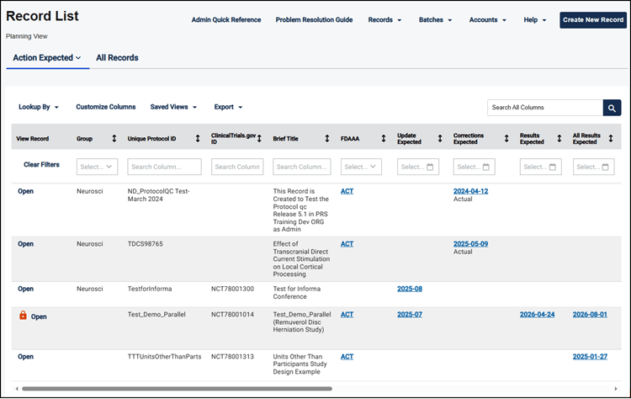
Task: Sort by Unique Protocol ID column arrows
Action: (x=198, y=139)
